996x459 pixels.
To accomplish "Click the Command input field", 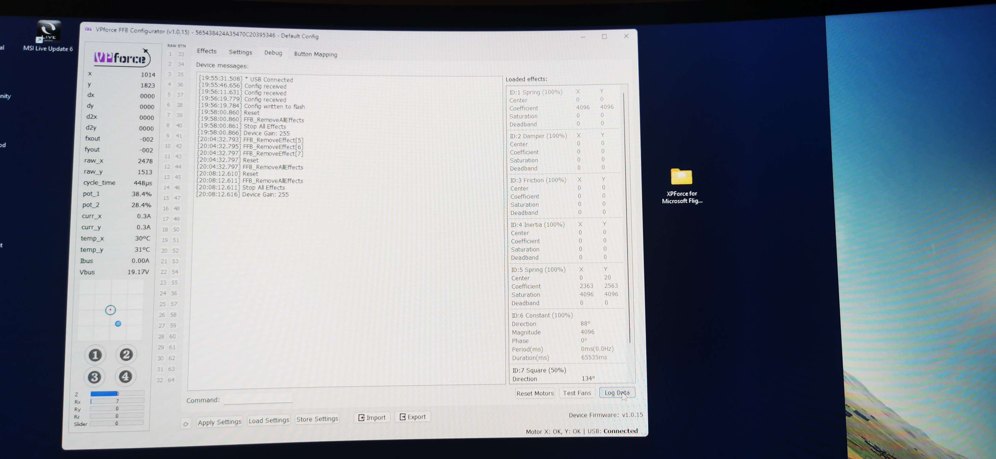I will 258,399.
